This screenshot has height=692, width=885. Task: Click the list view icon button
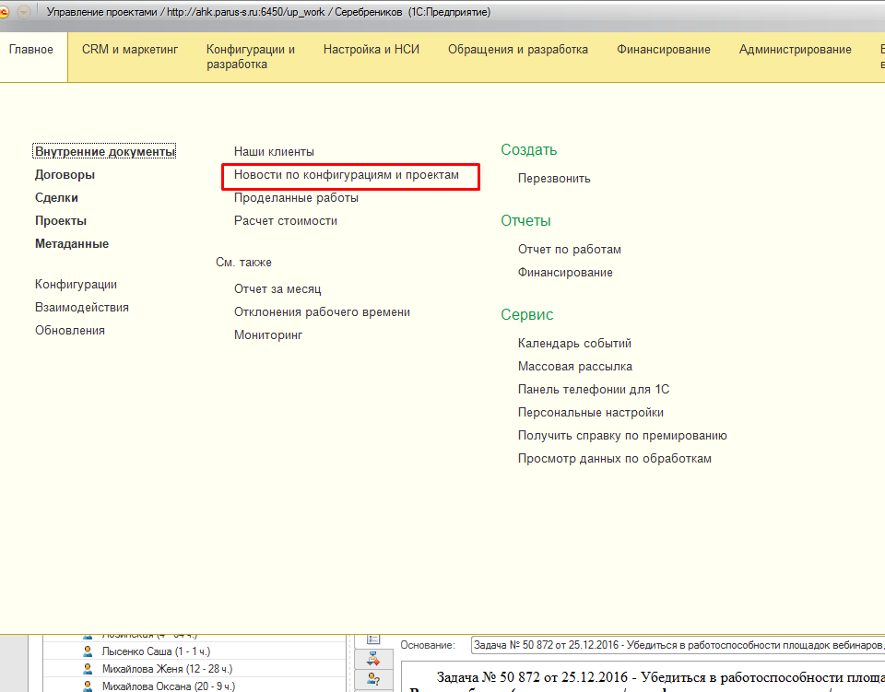[x=373, y=639]
